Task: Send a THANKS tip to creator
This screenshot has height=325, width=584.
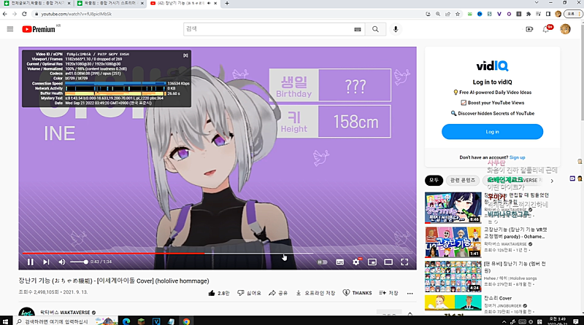Action: point(357,293)
